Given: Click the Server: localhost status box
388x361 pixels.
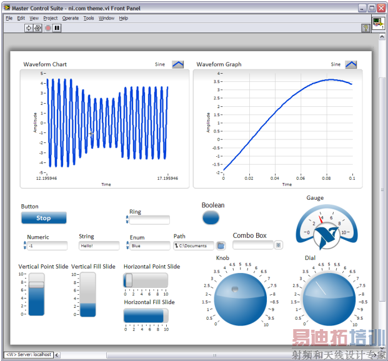Looking at the screenshot, I should [29, 355].
